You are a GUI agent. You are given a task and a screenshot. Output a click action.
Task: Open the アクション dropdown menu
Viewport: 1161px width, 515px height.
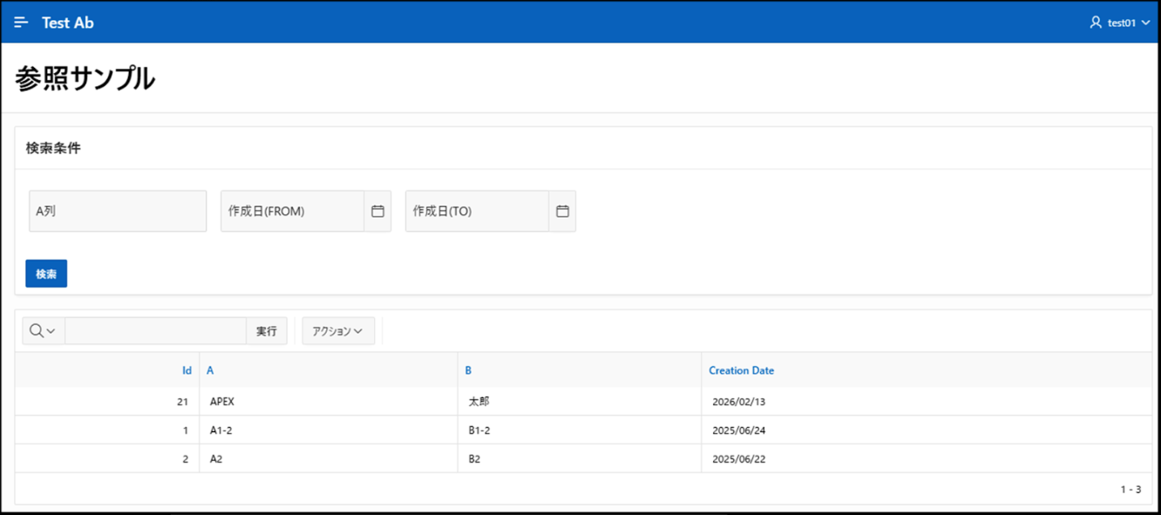(338, 331)
